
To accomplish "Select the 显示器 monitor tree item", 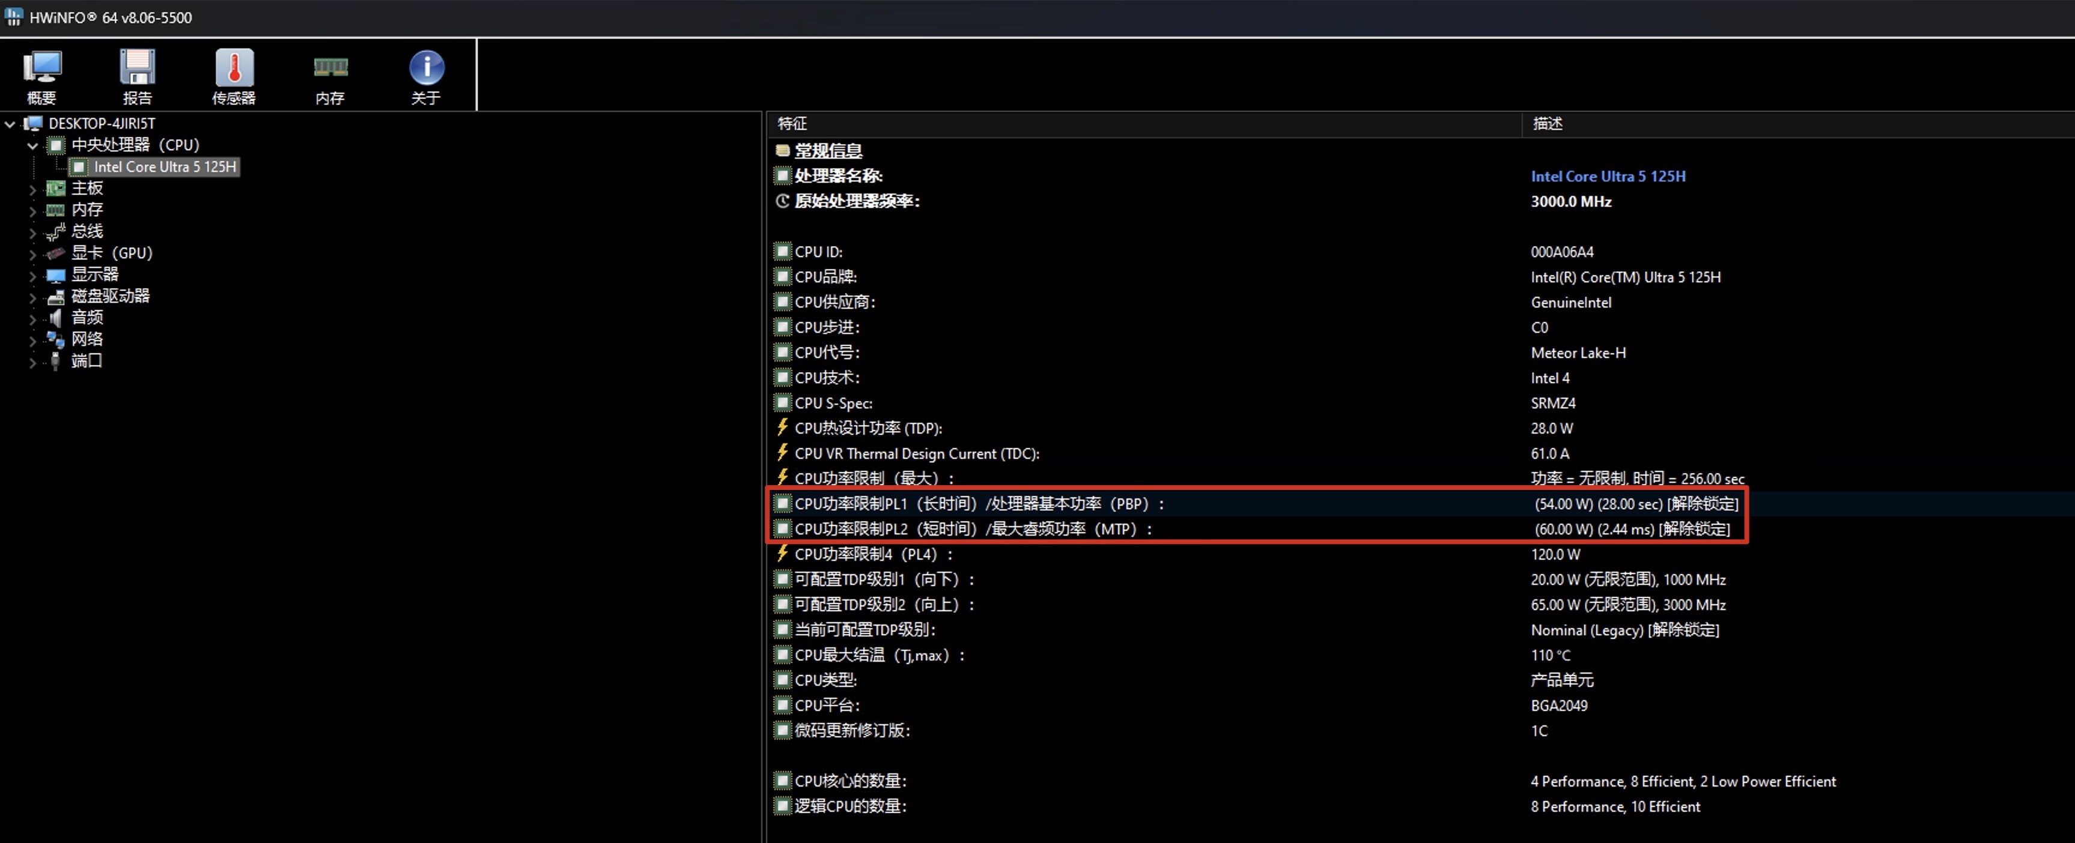I will pos(94,274).
